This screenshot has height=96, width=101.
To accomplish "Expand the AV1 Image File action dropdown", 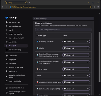I will click(76, 41).
